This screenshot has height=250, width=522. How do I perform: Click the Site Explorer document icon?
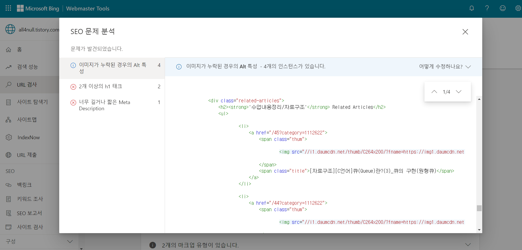9,102
